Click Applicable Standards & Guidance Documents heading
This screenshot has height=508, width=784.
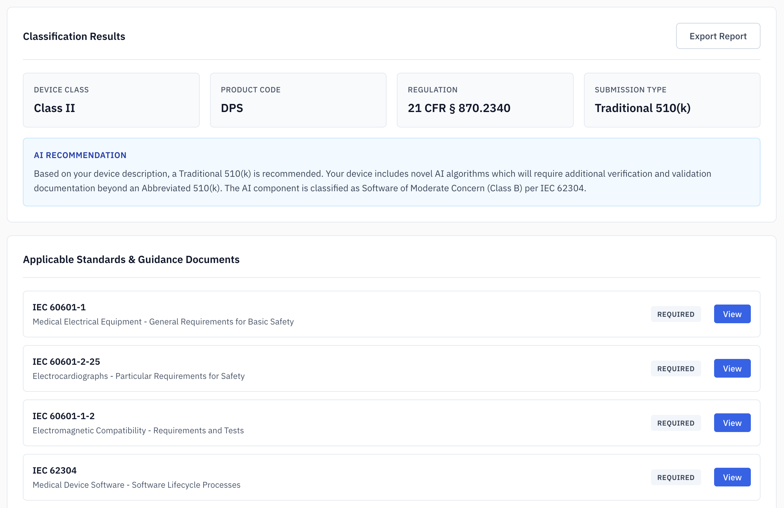tap(131, 259)
